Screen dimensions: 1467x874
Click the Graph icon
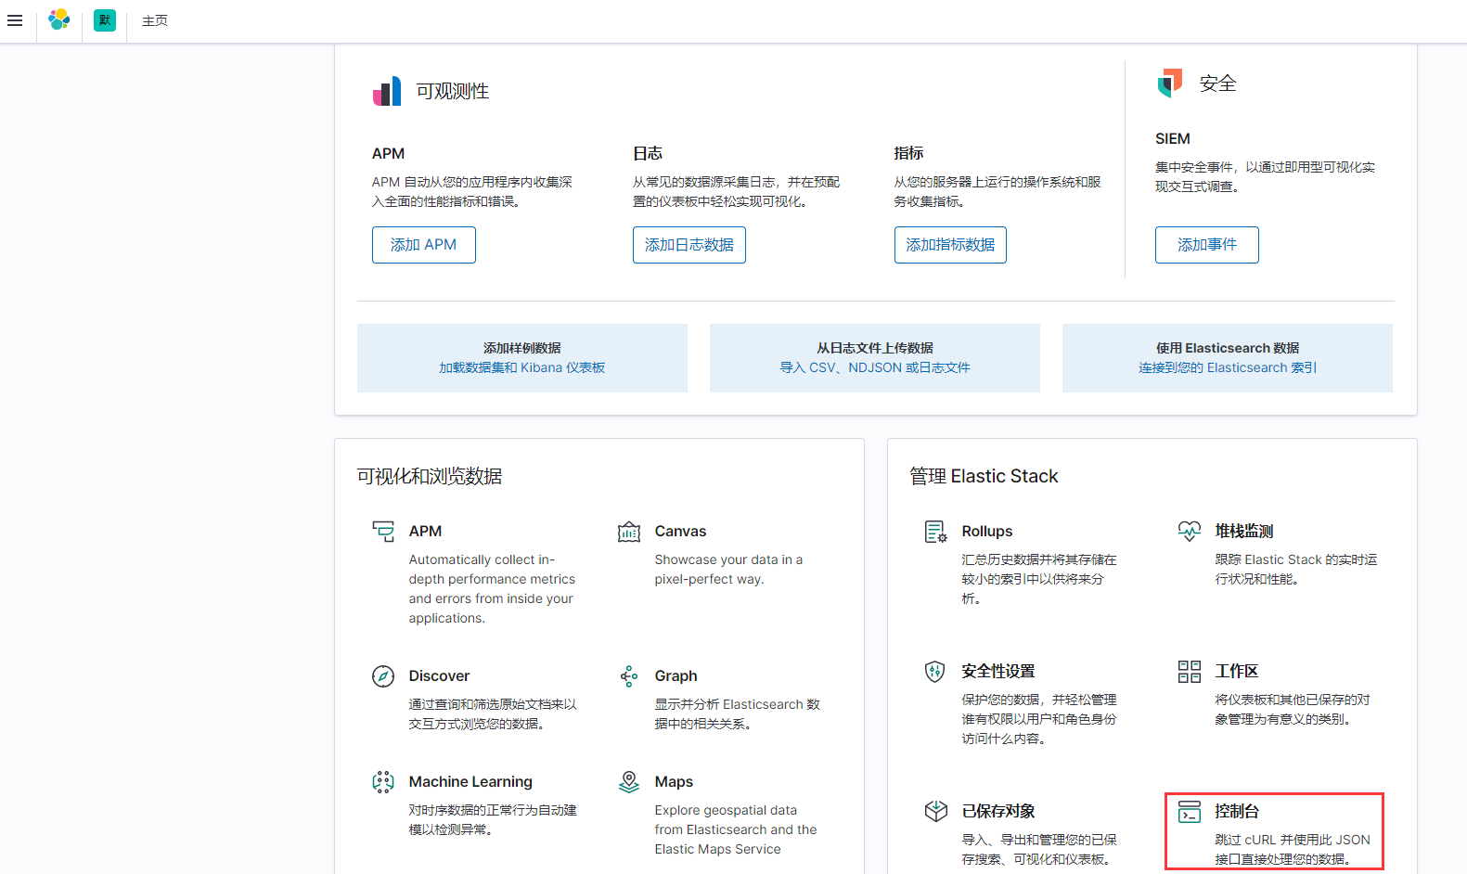point(629,676)
